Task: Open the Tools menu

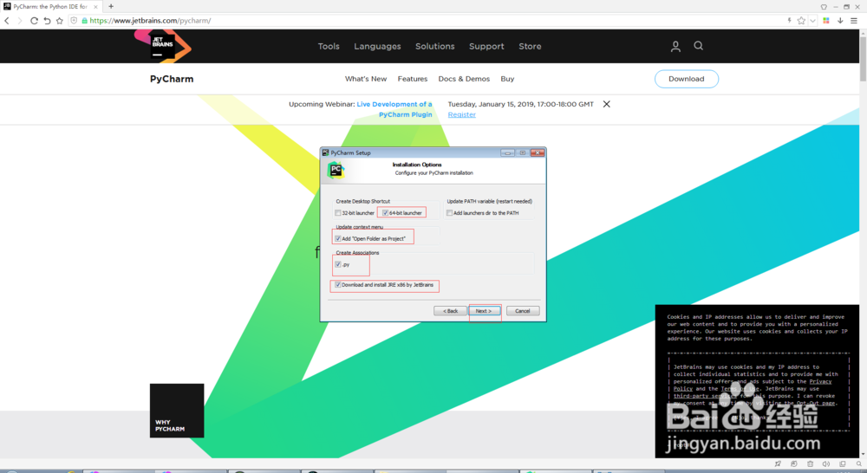Action: (329, 47)
